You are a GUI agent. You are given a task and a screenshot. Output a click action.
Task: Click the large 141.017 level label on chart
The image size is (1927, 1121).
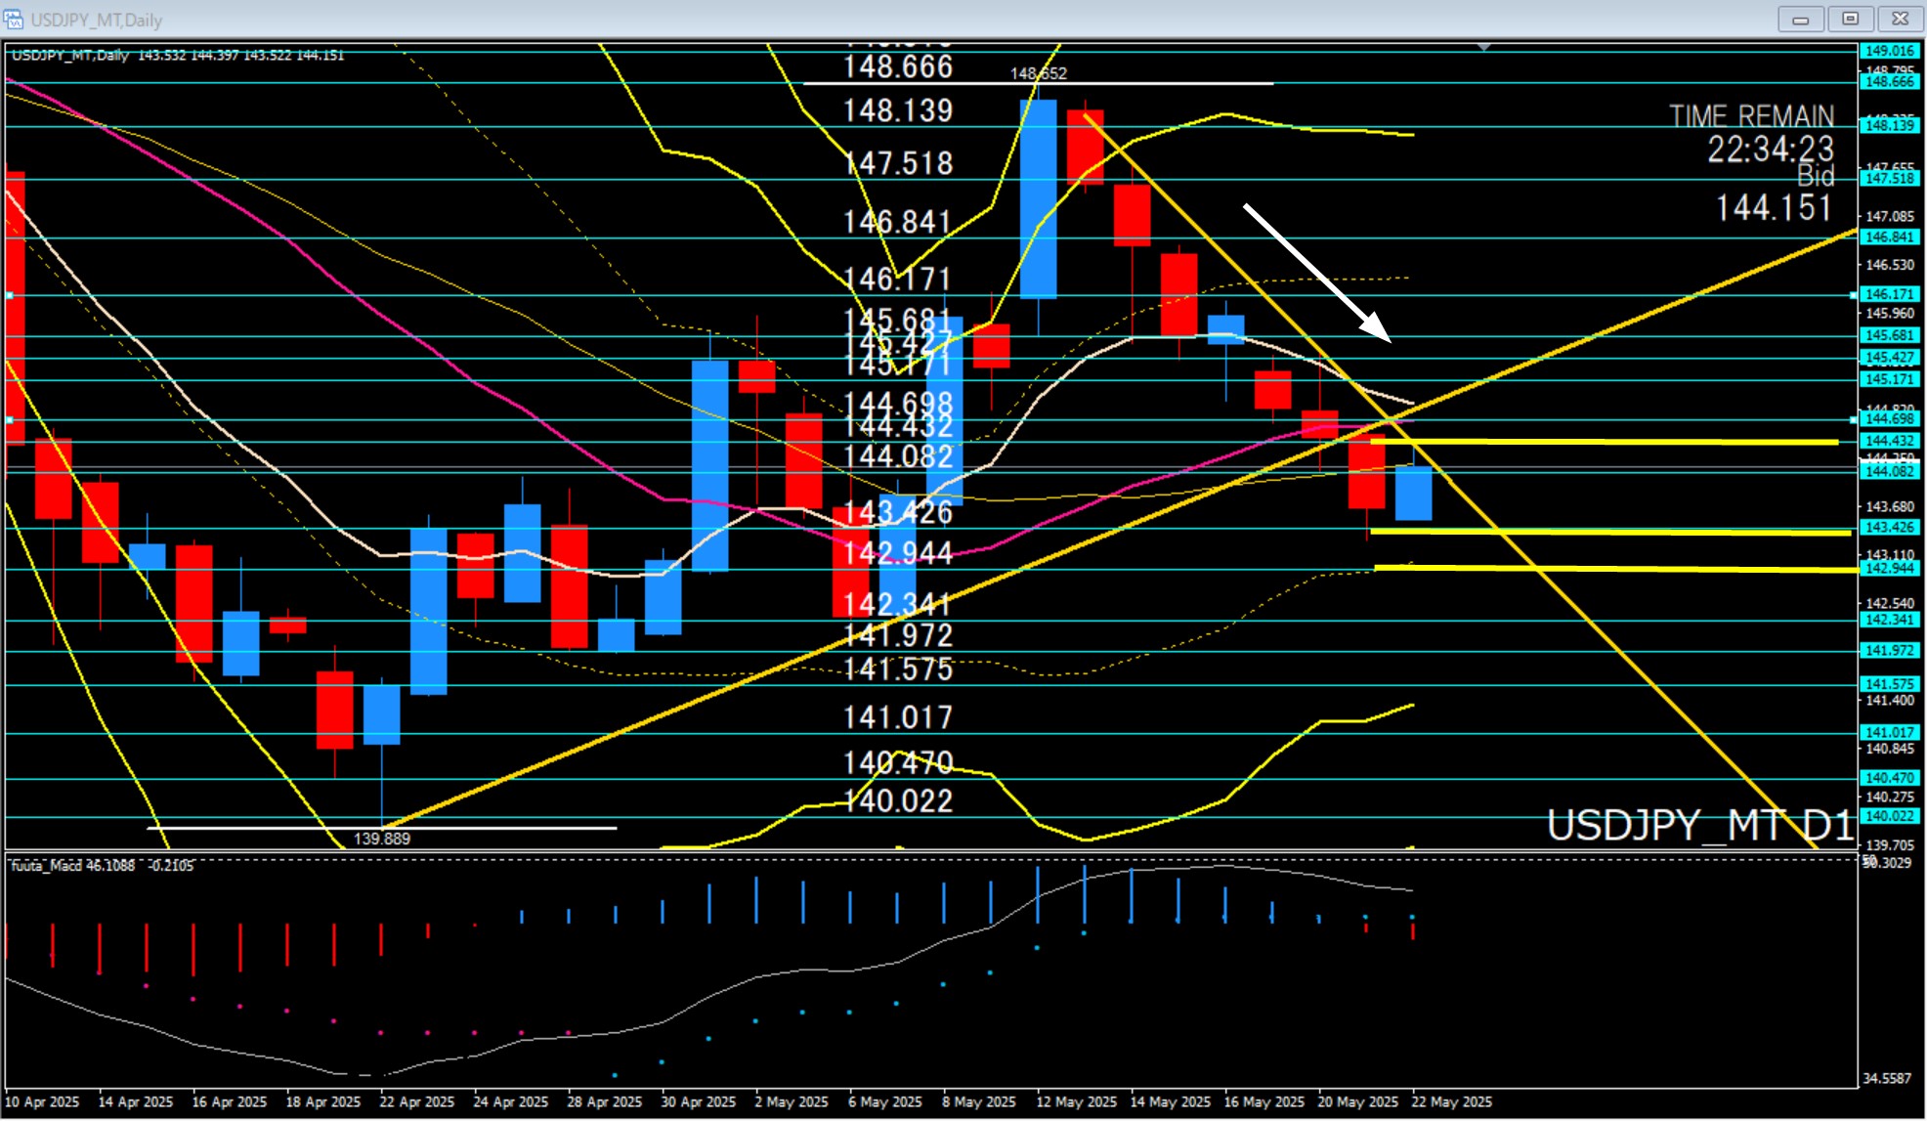pos(898,717)
